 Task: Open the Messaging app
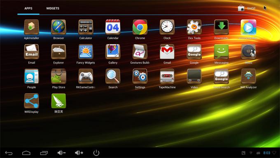pyautogui.click(x=221, y=52)
